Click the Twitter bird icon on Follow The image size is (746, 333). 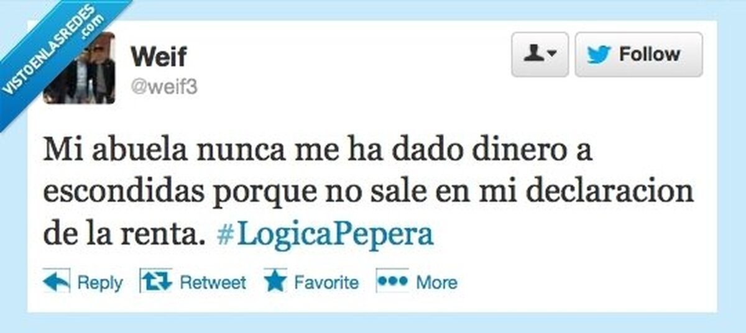coord(599,55)
